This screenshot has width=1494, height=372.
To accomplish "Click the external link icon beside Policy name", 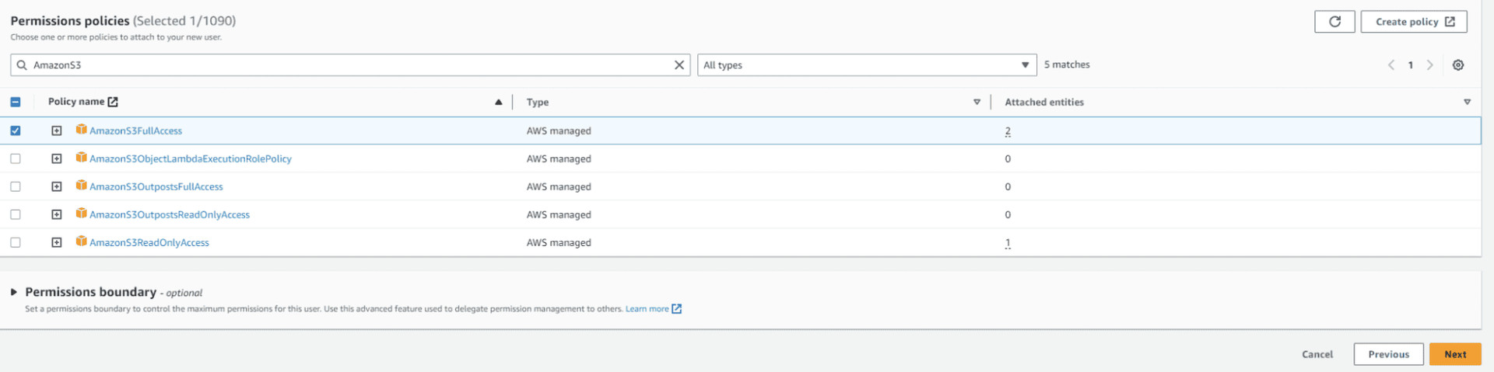I will click(x=113, y=102).
